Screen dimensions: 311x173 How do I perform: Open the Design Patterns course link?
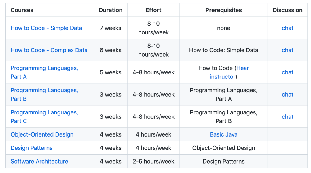pos(31,148)
